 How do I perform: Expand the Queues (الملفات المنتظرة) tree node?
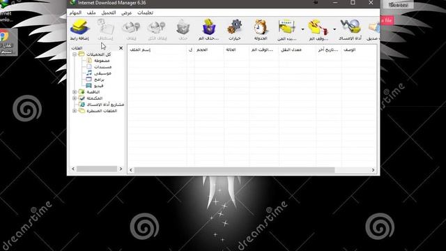click(75, 111)
